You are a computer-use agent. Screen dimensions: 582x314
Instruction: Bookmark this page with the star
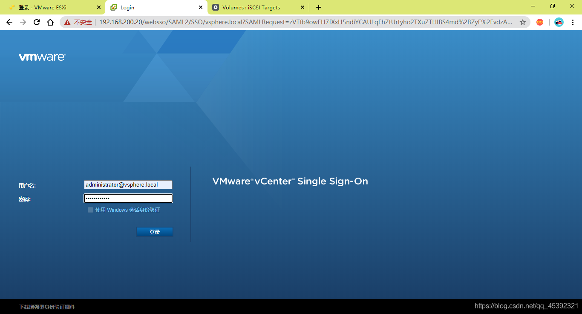pos(523,22)
